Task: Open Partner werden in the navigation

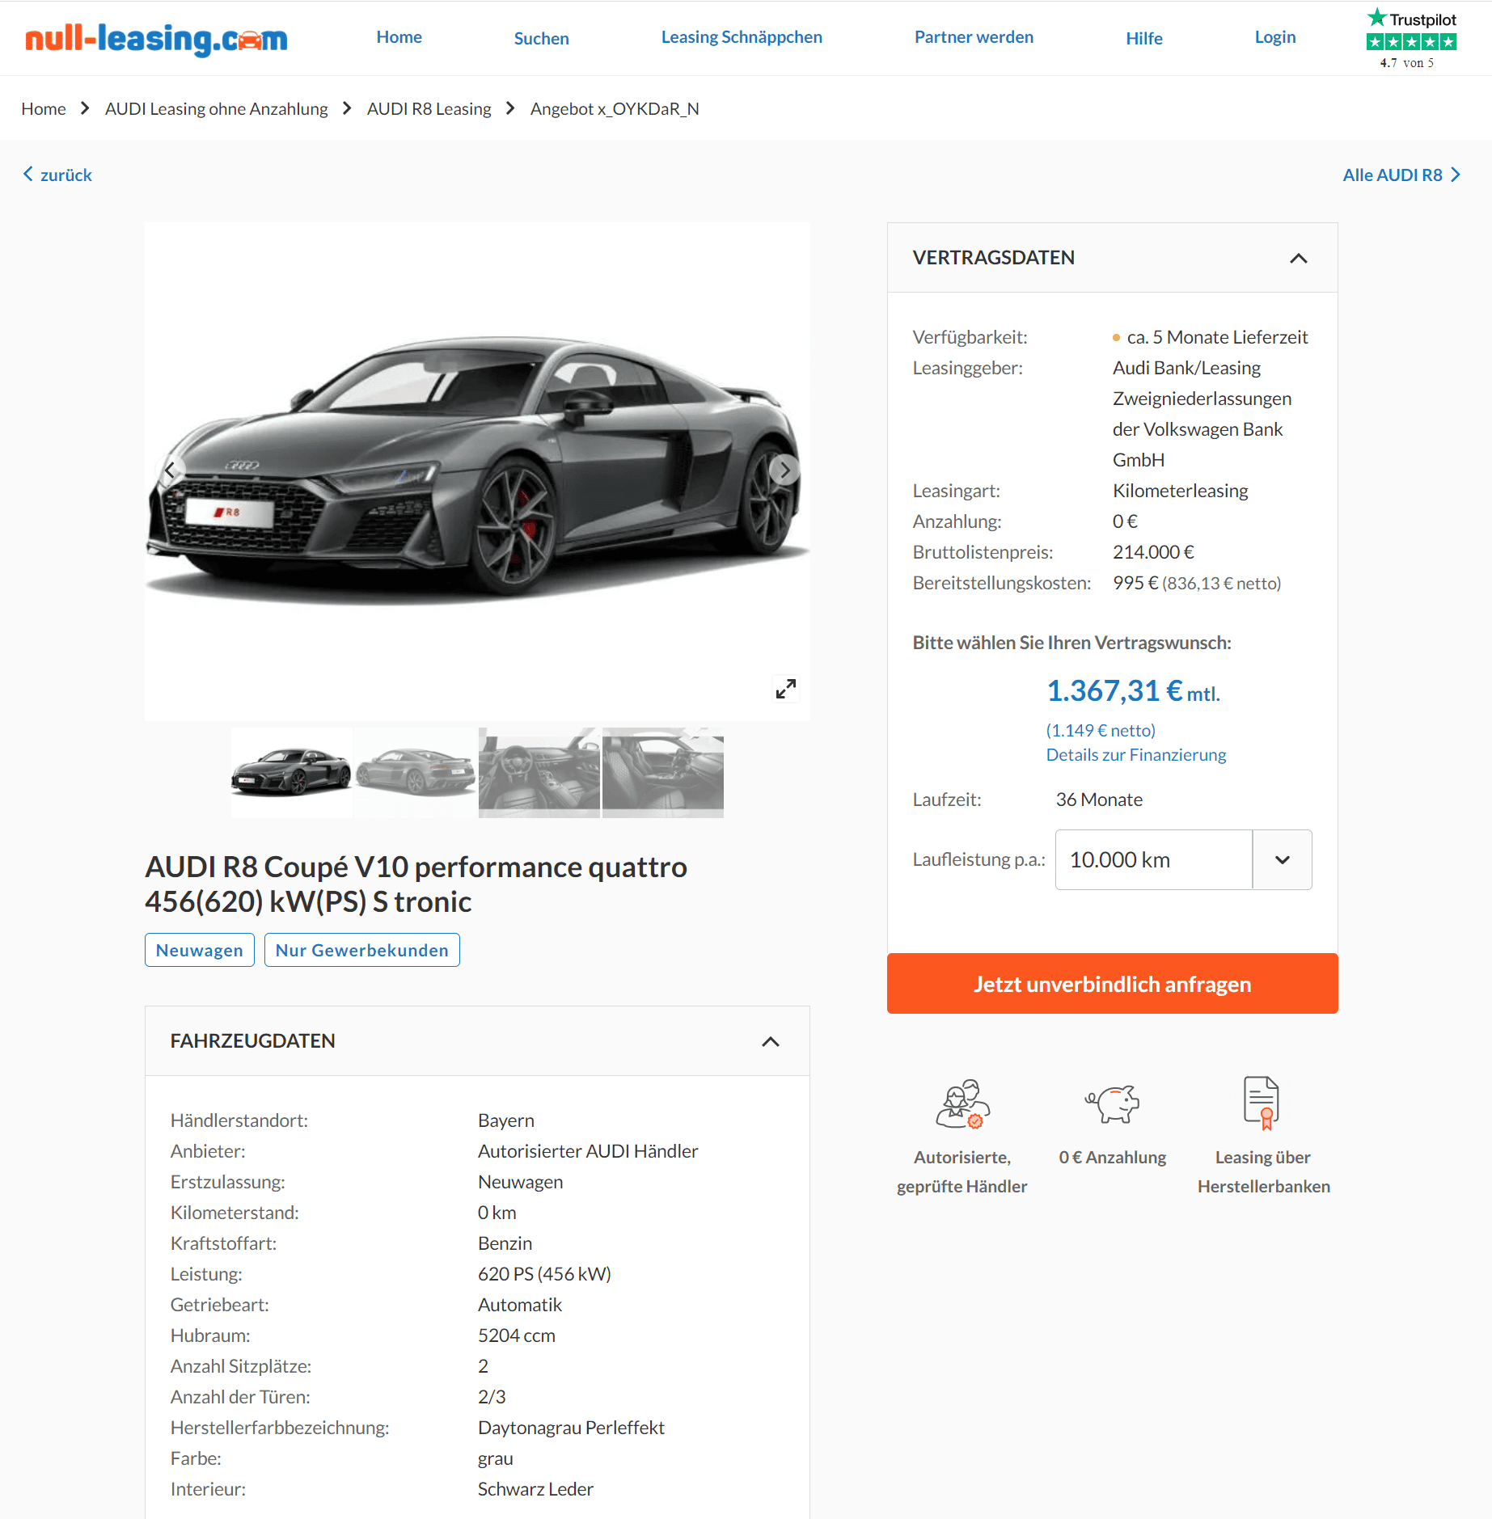Action: click(974, 37)
